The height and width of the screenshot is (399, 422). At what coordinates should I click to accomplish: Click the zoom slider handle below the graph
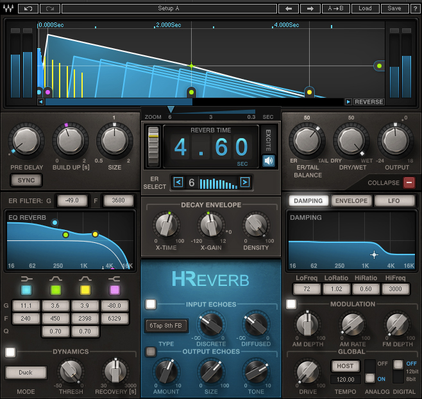(x=171, y=109)
